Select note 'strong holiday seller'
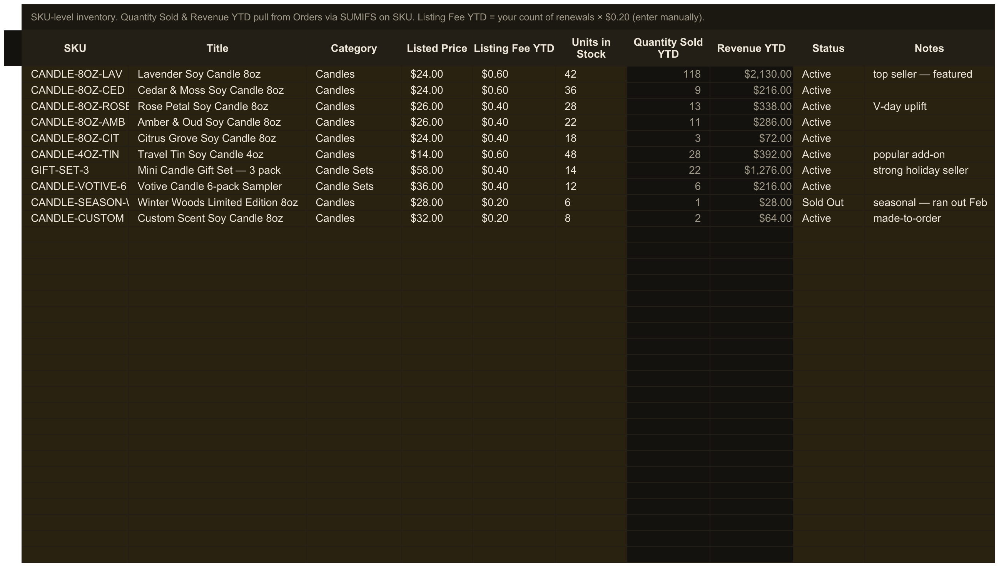 pos(929,170)
